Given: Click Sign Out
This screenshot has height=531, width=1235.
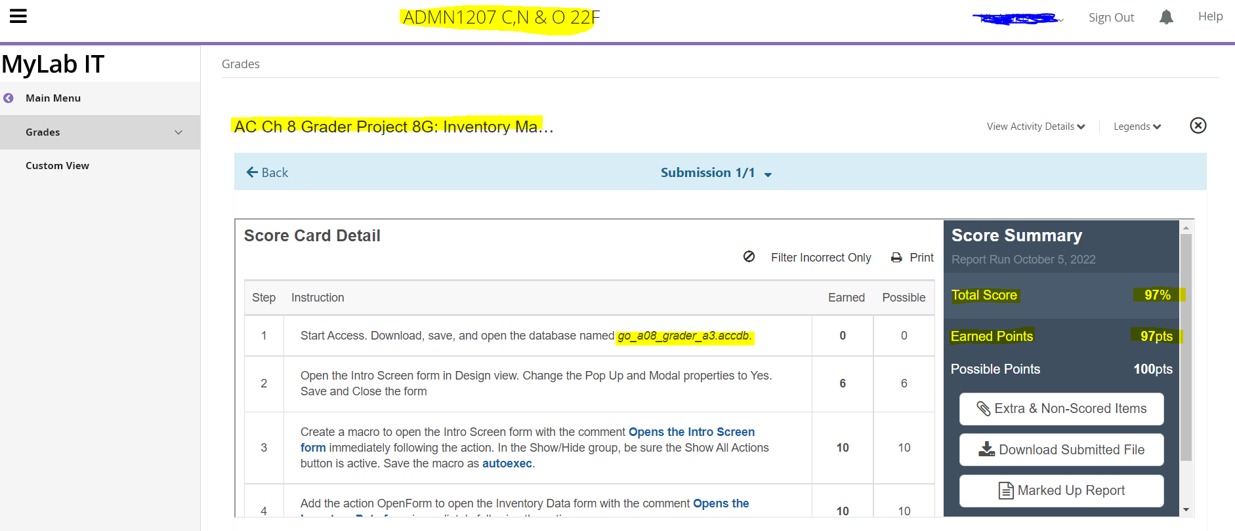Looking at the screenshot, I should coord(1111,18).
